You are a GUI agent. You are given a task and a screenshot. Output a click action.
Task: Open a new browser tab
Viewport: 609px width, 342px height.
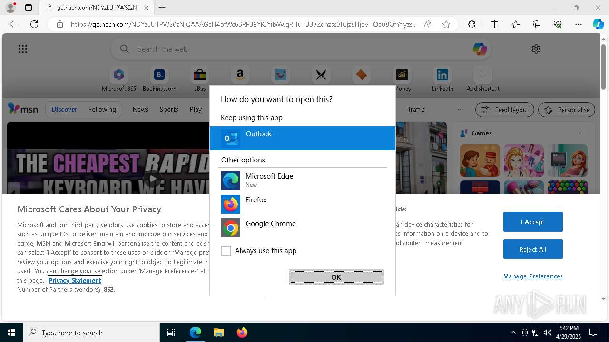pos(162,8)
